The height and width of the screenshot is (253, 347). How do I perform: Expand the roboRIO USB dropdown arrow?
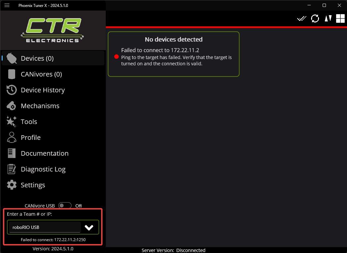click(x=89, y=227)
